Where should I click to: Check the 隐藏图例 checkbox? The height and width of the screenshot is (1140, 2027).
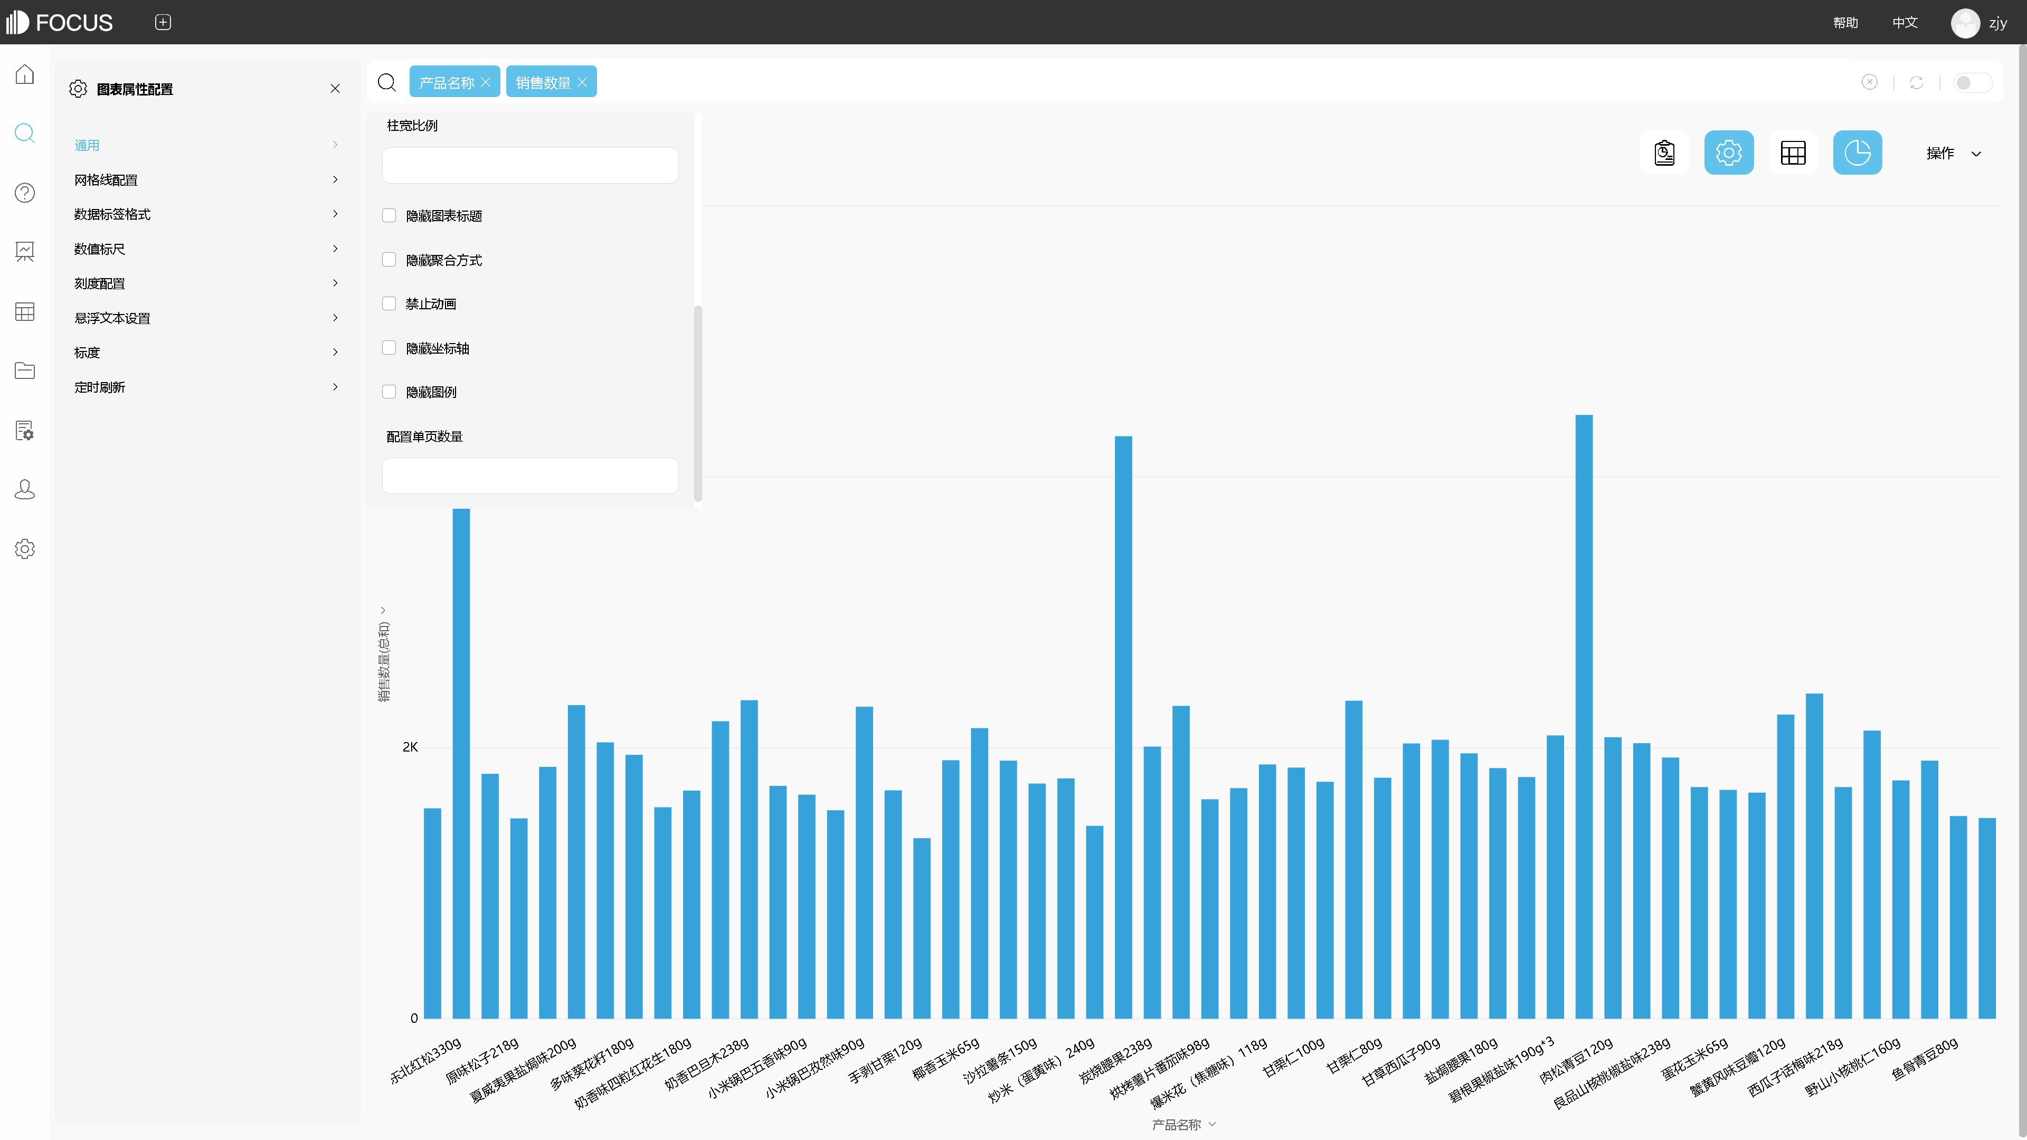pyautogui.click(x=389, y=392)
